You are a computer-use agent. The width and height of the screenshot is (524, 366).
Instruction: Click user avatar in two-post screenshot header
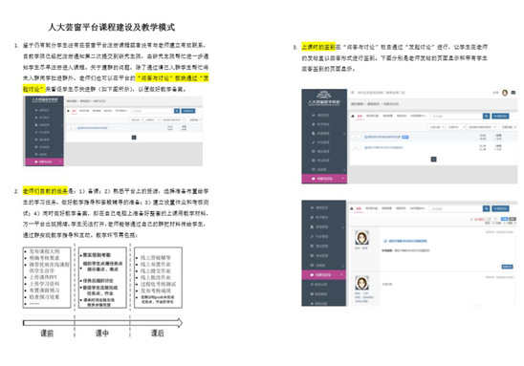coord(505,93)
